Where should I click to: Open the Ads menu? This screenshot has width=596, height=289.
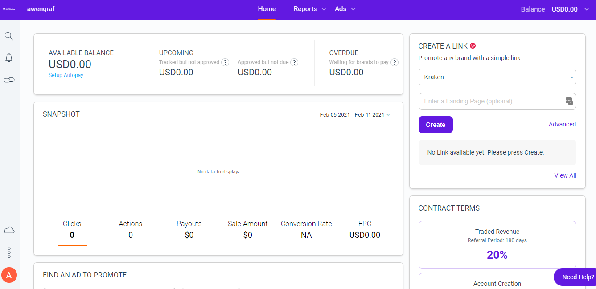pos(345,9)
